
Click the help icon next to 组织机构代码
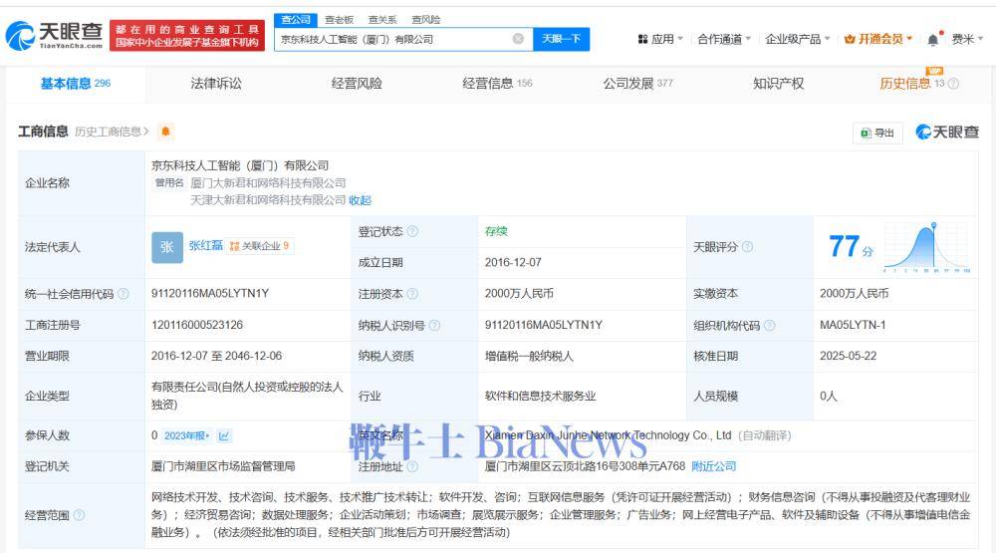769,326
